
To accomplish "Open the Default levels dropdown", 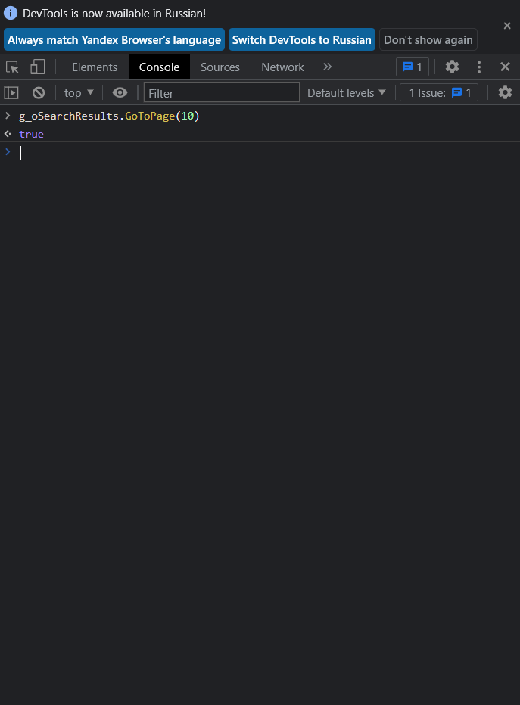I will point(347,92).
